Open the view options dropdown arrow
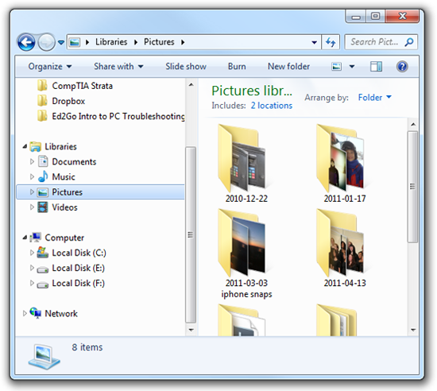This screenshot has height=391, width=437. (352, 67)
